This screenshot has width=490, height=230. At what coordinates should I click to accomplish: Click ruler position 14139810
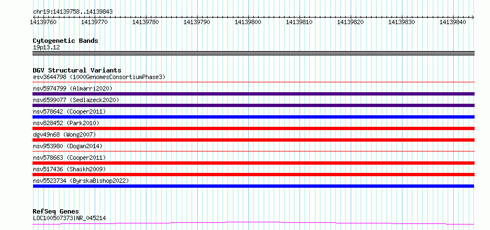pyautogui.click(x=300, y=22)
